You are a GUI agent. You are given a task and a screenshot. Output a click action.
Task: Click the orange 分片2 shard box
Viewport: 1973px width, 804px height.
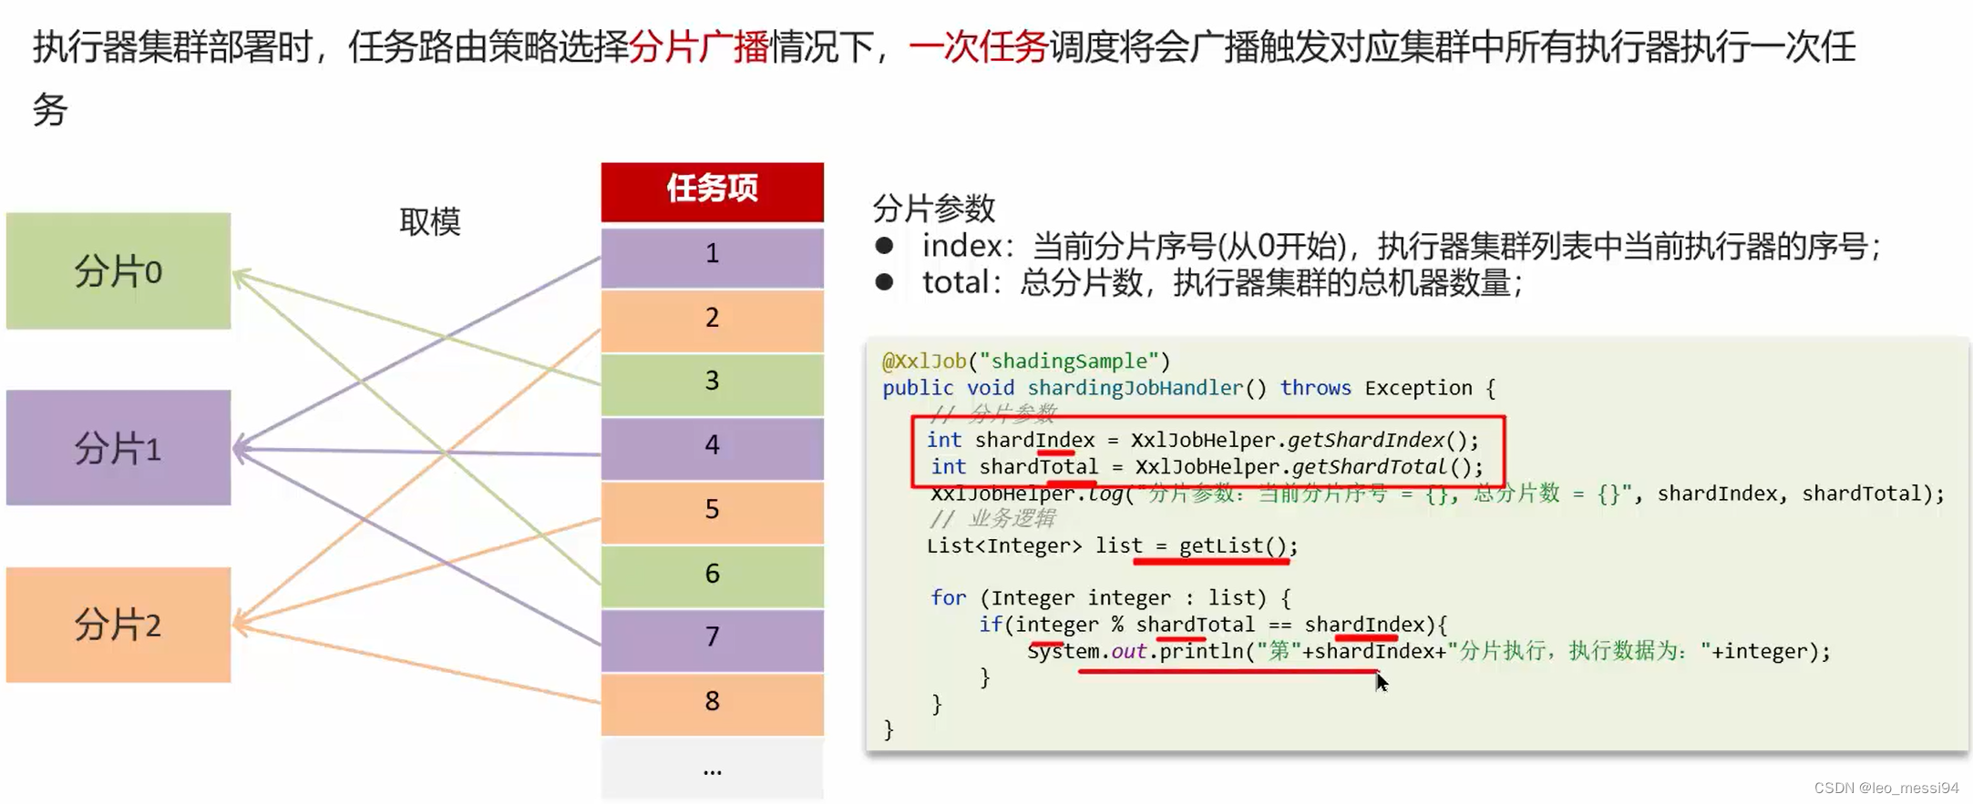[x=118, y=625]
